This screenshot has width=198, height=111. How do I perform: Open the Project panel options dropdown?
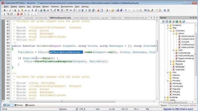coord(191,18)
